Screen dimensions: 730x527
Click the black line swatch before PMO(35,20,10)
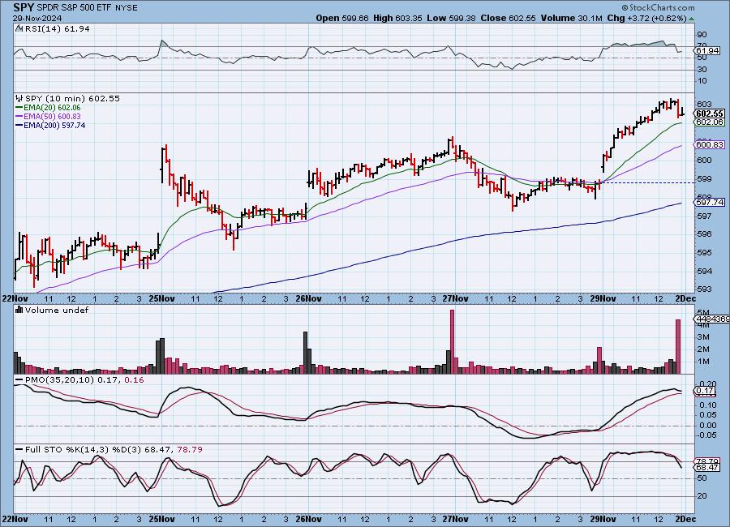(19, 380)
